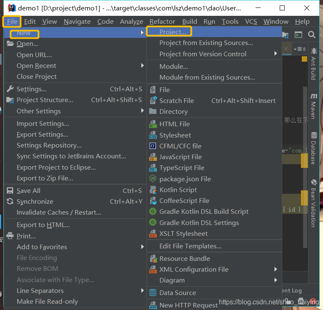The image size is (323, 310).
Task: Click the package.json Node icon
Action: tap(153, 179)
